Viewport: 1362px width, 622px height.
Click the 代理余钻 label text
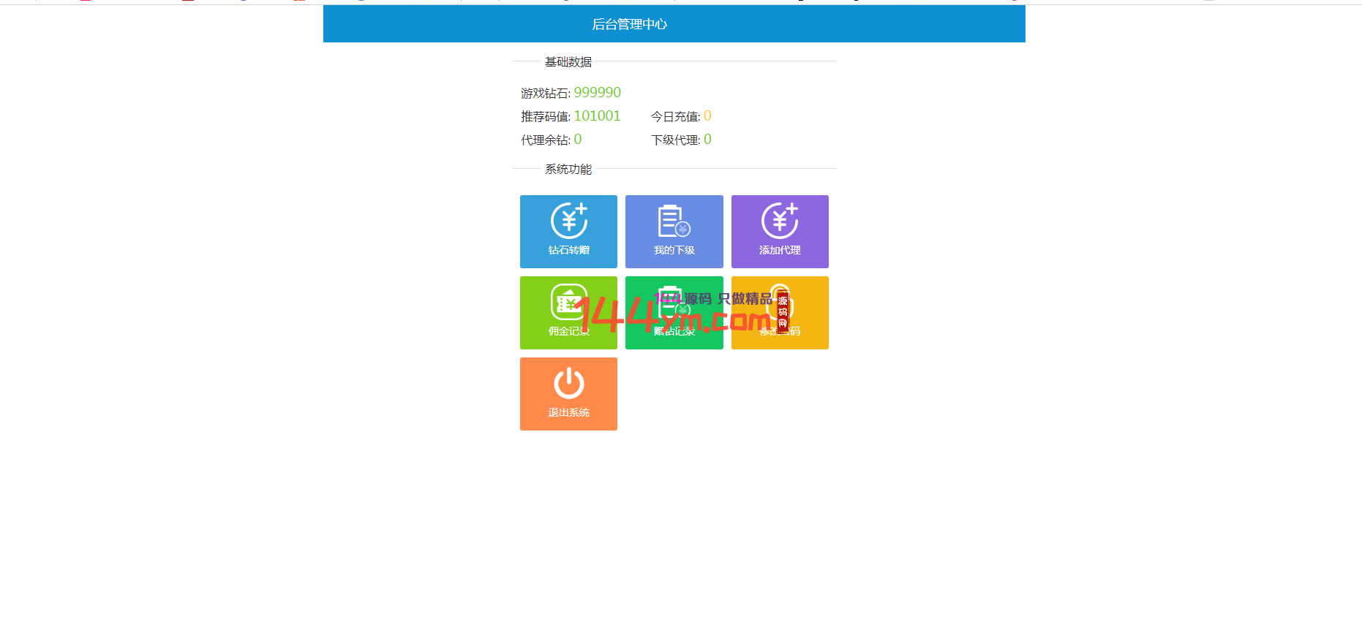(x=545, y=140)
